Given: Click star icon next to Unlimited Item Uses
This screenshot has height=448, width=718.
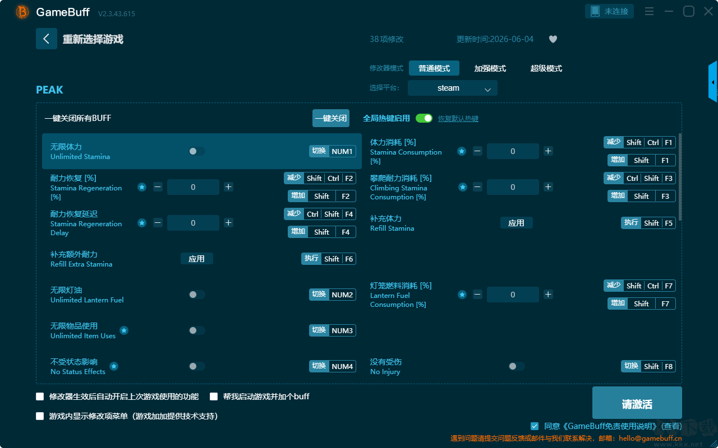Looking at the screenshot, I should 124,330.
